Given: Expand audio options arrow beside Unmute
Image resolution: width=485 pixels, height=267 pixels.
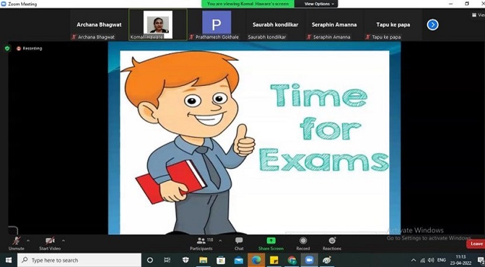Looking at the screenshot, I should (x=28, y=240).
